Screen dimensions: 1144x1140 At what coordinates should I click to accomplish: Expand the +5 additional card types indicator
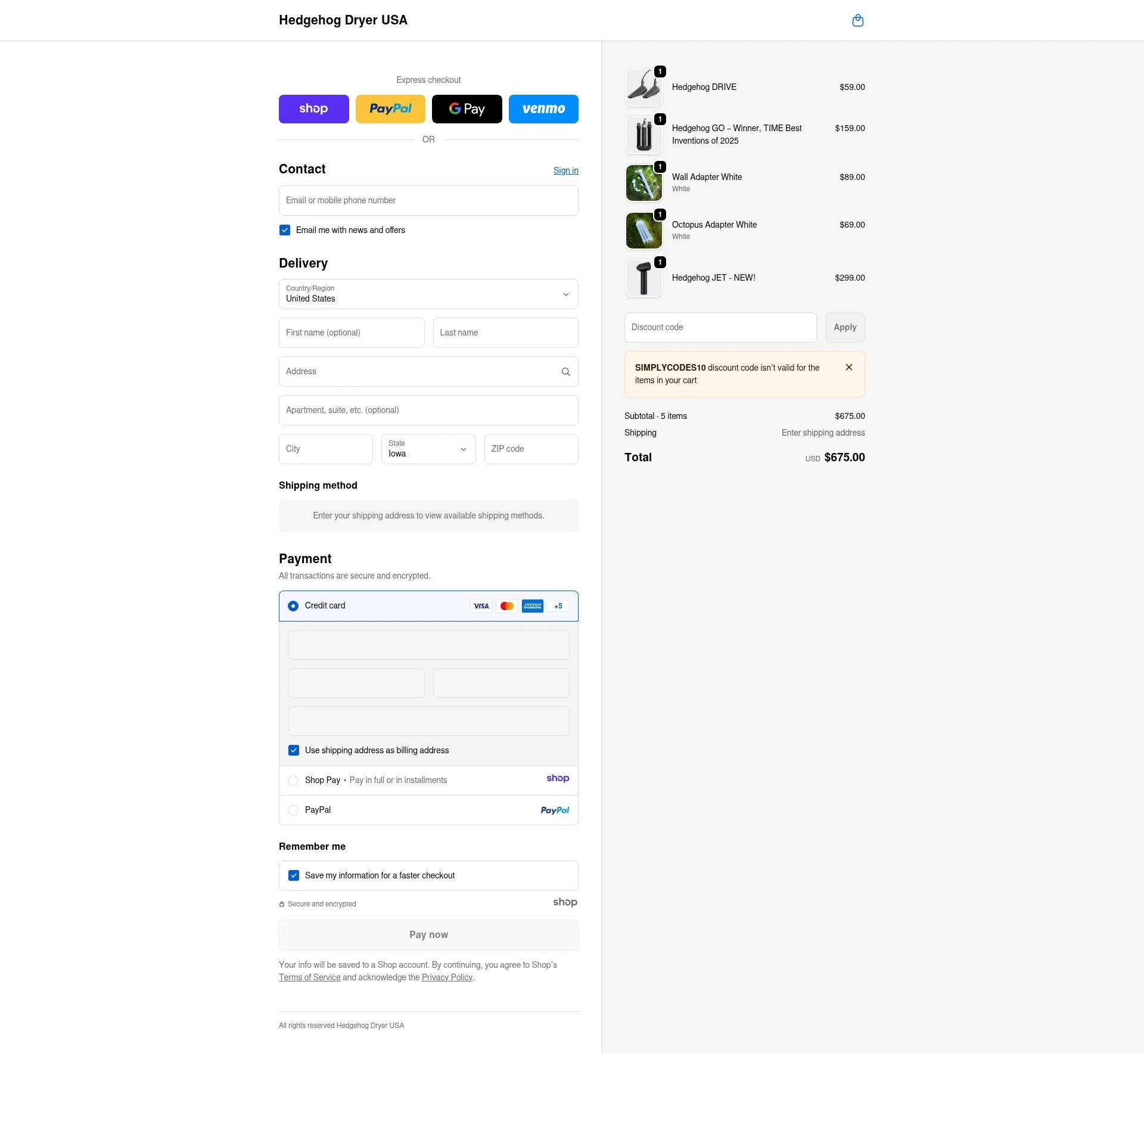558,605
